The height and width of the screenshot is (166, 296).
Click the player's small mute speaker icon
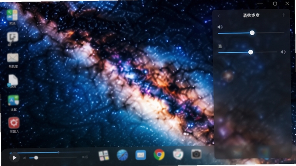24,158
